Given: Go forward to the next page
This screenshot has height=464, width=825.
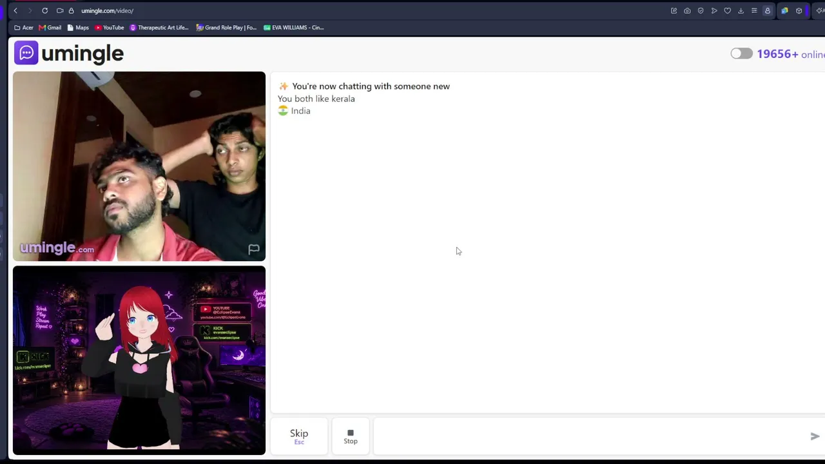Looking at the screenshot, I should 30,11.
